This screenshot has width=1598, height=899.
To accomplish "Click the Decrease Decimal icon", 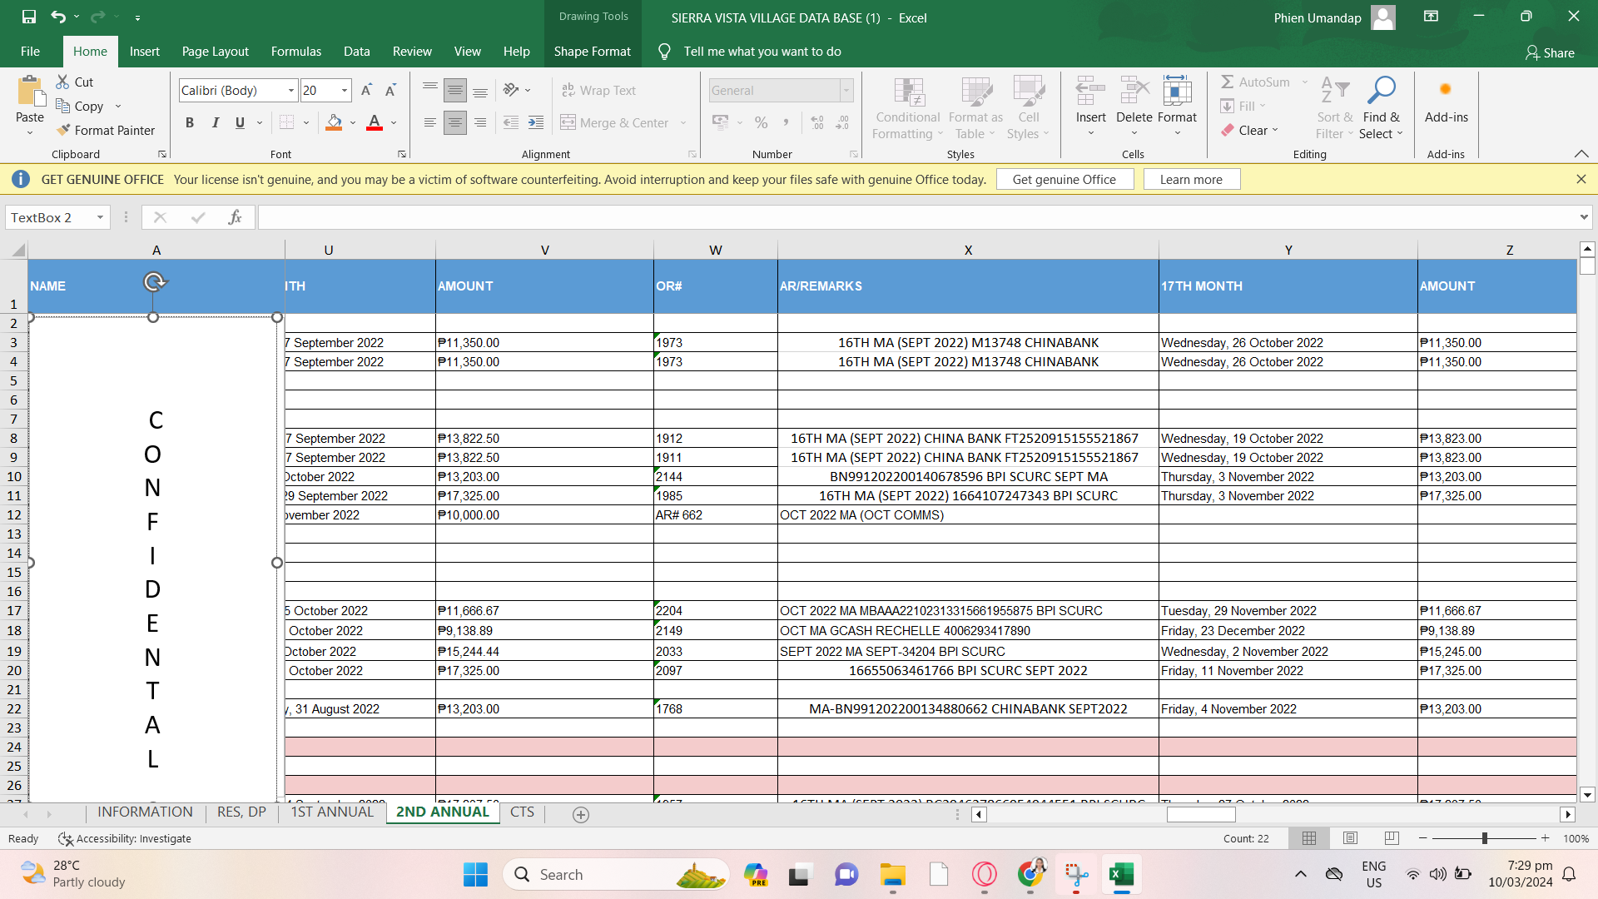I will 842,122.
